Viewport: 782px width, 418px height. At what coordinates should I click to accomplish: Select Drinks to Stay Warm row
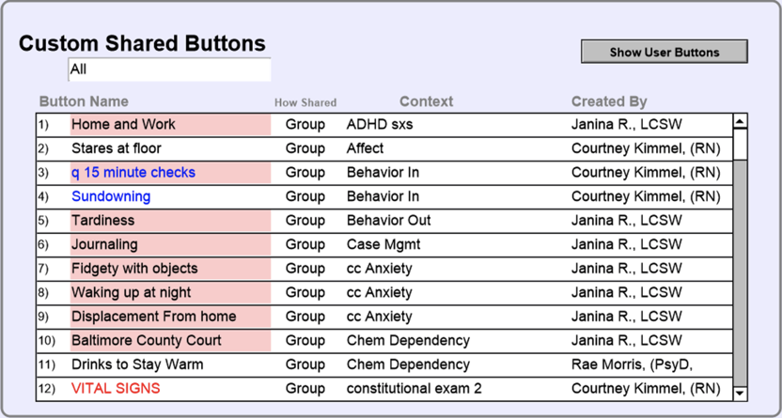pos(137,364)
